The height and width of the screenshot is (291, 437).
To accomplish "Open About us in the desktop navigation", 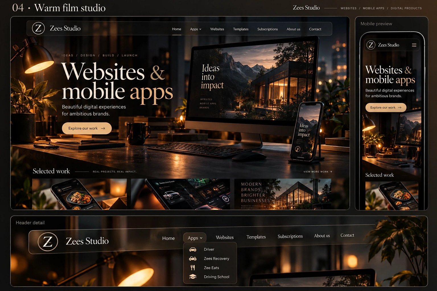I will tap(293, 29).
